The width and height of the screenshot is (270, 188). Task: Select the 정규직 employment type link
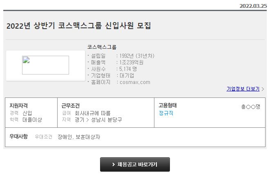[166, 113]
